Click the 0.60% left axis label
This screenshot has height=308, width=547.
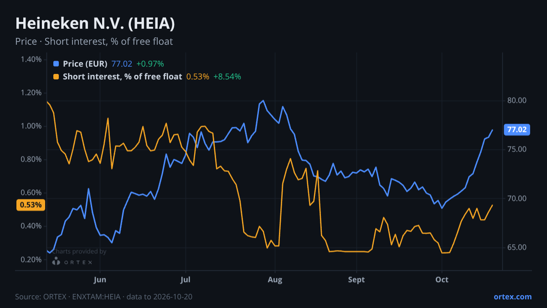coord(31,193)
